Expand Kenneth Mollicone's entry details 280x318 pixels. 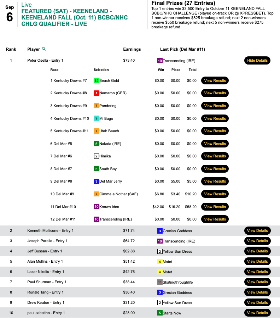(x=257, y=231)
